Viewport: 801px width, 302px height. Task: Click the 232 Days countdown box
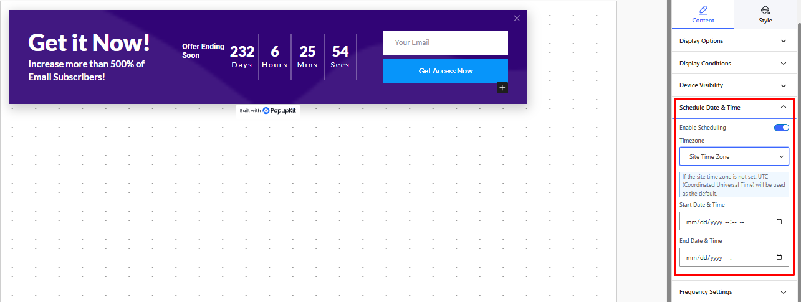(x=242, y=57)
